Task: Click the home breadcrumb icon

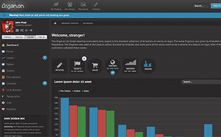Action: (55, 23)
